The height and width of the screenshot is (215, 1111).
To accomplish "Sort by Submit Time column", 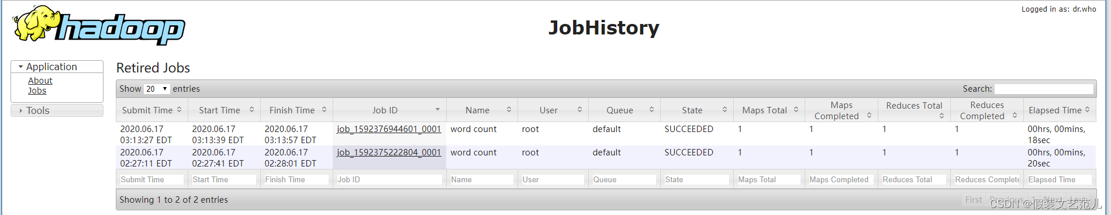I will (x=151, y=110).
